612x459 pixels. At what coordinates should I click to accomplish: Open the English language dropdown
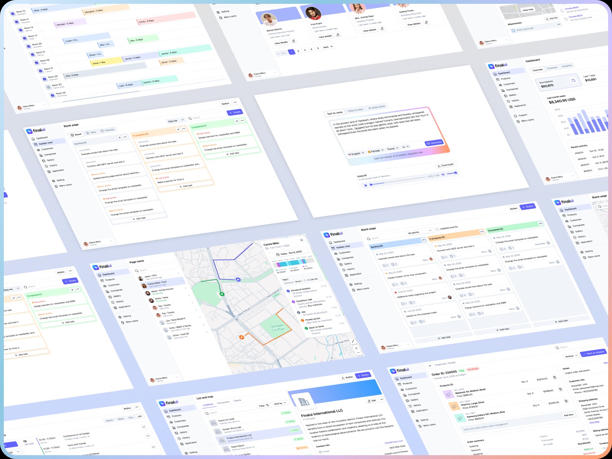(357, 153)
